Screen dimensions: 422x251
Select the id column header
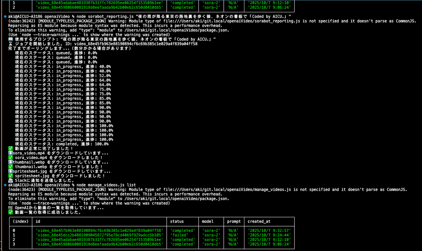pos(38,222)
